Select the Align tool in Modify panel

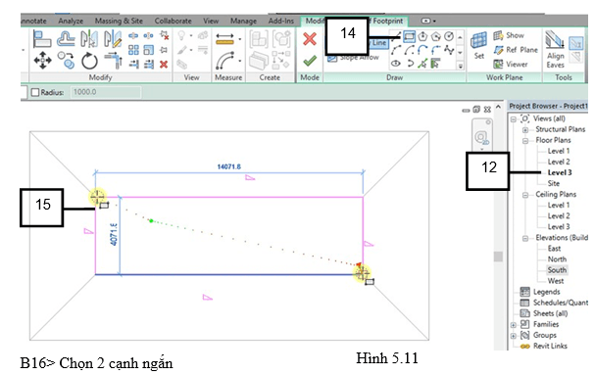point(42,39)
